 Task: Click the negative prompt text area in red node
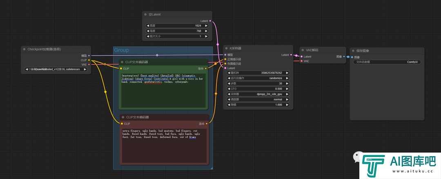click(x=164, y=145)
